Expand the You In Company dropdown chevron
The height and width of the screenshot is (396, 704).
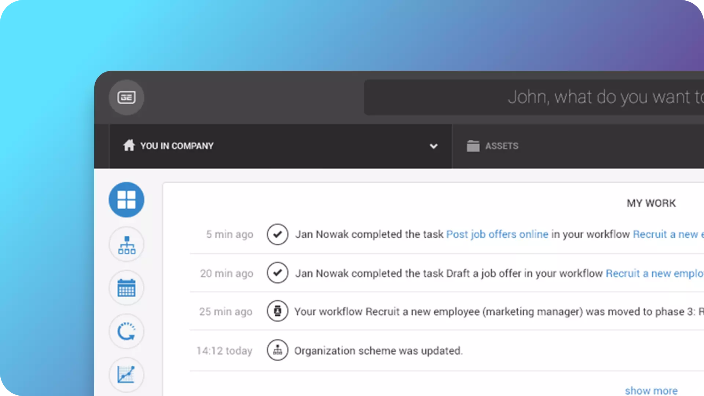(x=433, y=146)
